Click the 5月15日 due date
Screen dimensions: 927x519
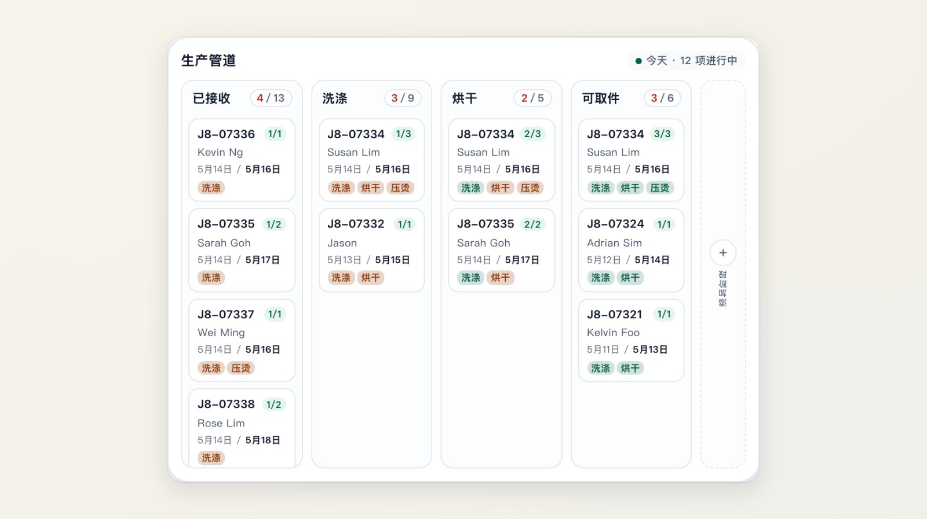pos(393,260)
